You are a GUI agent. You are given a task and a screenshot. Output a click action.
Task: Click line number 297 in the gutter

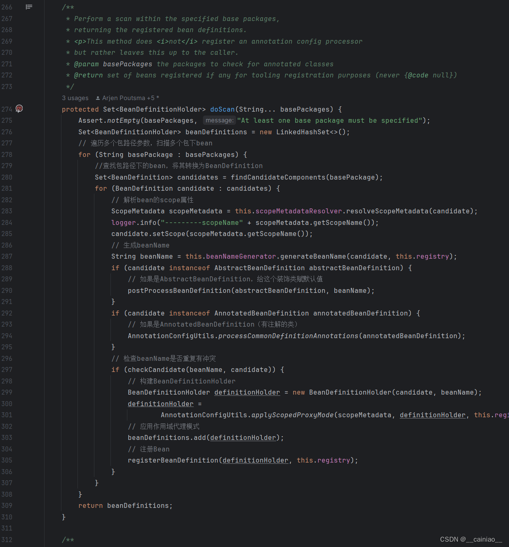click(7, 369)
